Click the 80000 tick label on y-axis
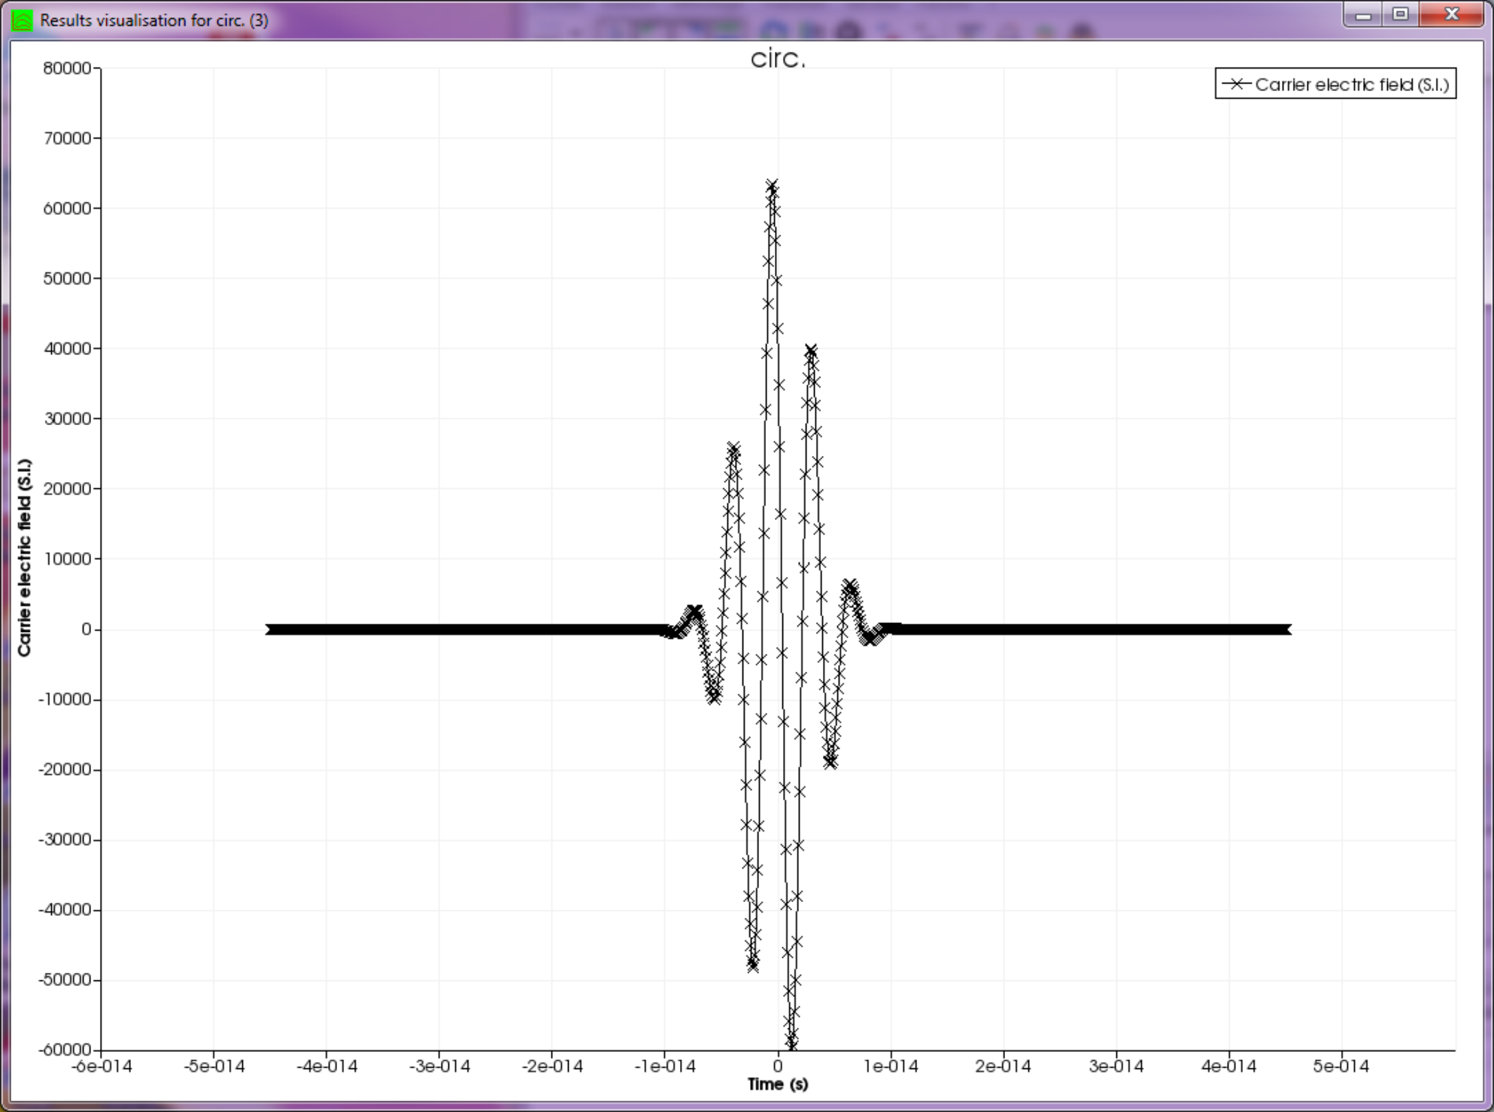1494x1112 pixels. pyautogui.click(x=66, y=68)
